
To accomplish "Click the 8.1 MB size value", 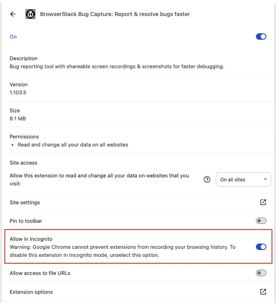I will coord(18,118).
